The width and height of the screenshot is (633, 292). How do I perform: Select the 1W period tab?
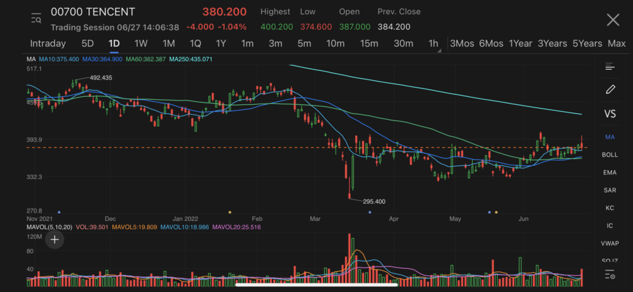[141, 43]
